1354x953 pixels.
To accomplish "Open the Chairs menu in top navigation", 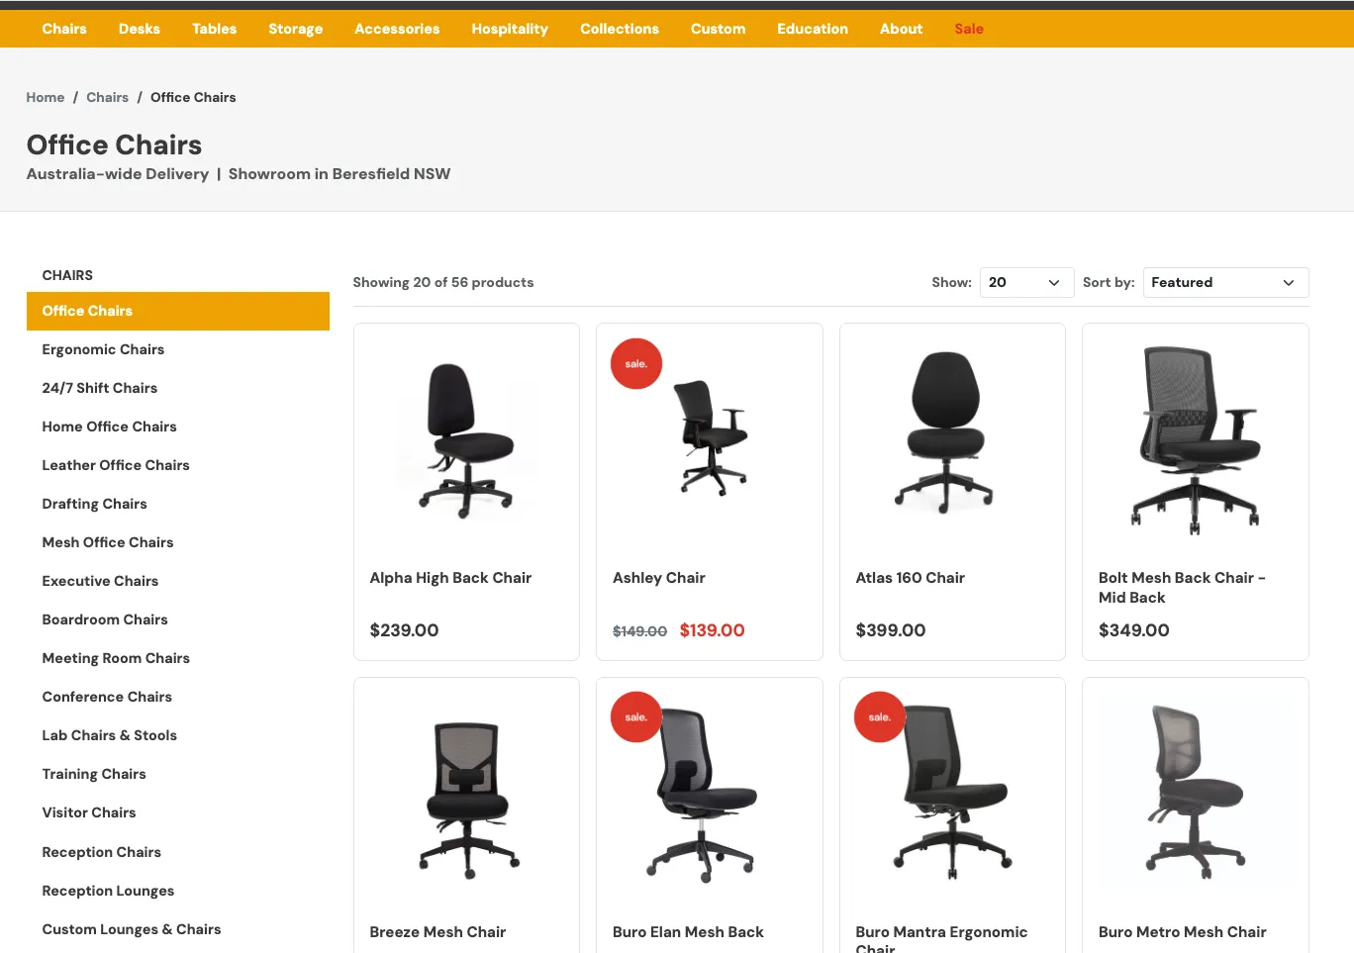I will click(64, 29).
